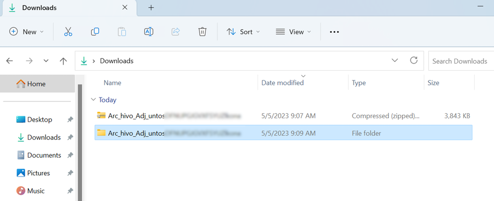The height and width of the screenshot is (201, 494).
Task: Open the three-dot See more menu
Action: coord(334,32)
